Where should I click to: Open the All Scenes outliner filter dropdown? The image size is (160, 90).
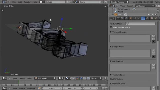(x=145, y=6)
